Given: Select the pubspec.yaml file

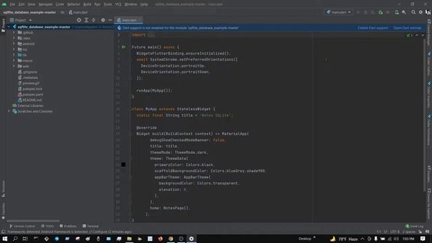Looking at the screenshot, I should point(30,94).
